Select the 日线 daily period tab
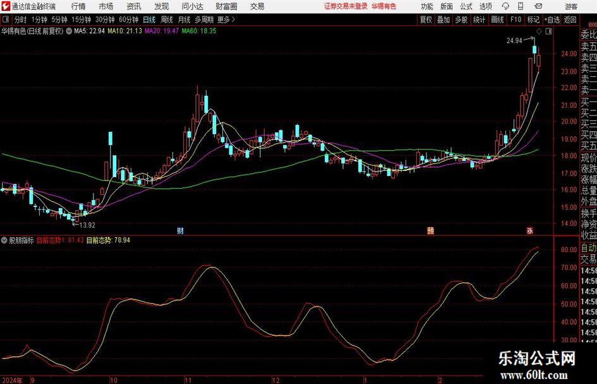This screenshot has height=384, width=597. pyautogui.click(x=149, y=20)
